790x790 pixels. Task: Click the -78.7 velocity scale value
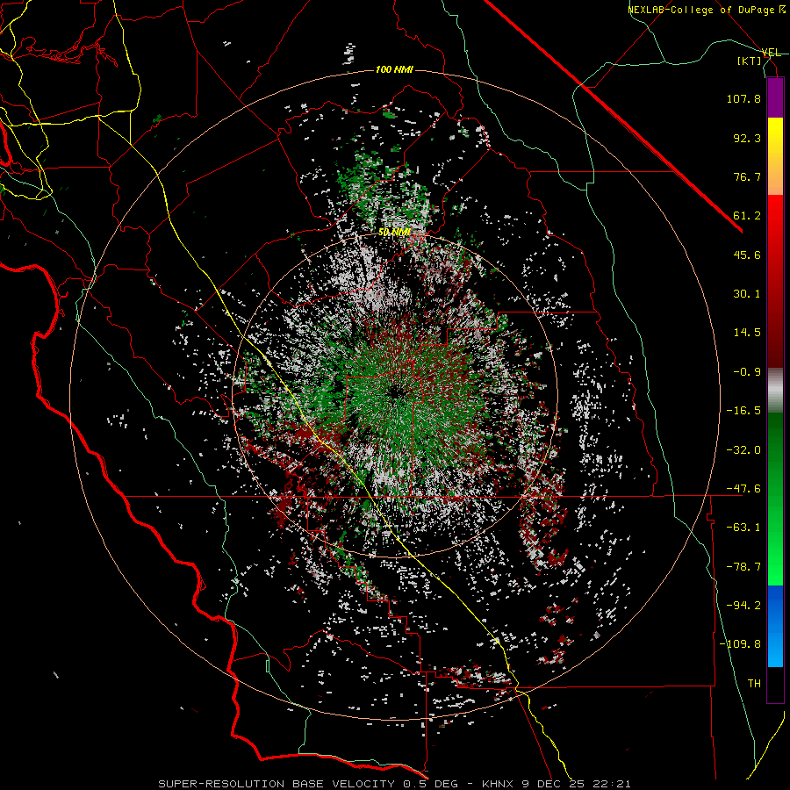click(x=743, y=567)
